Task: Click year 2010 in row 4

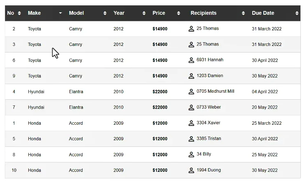Action: 118,91
